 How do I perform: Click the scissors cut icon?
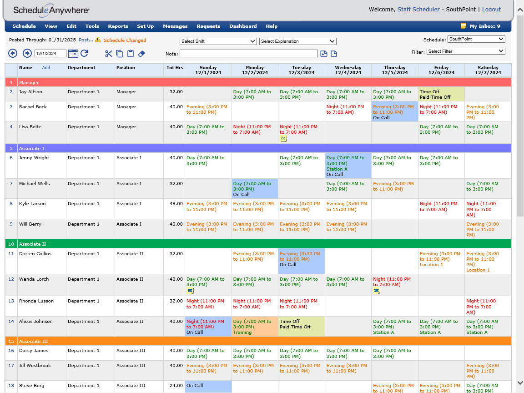coord(108,54)
